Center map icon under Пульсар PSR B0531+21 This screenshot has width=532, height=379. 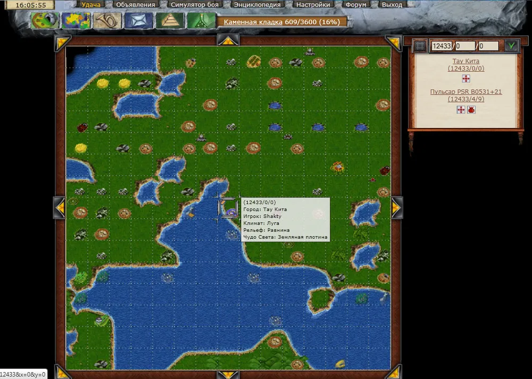[461, 110]
